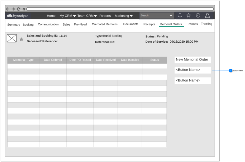Click the browser address bar

(120, 9)
